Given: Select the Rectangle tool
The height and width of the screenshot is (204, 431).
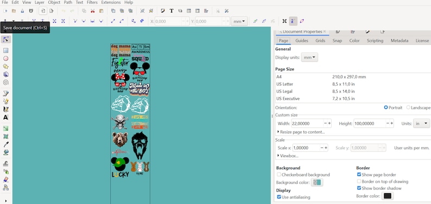Looking at the screenshot, I should click(5, 50).
